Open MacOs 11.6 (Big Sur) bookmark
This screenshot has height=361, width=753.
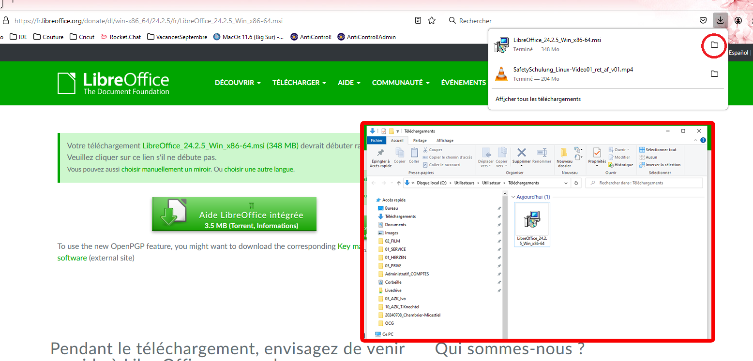coord(248,37)
